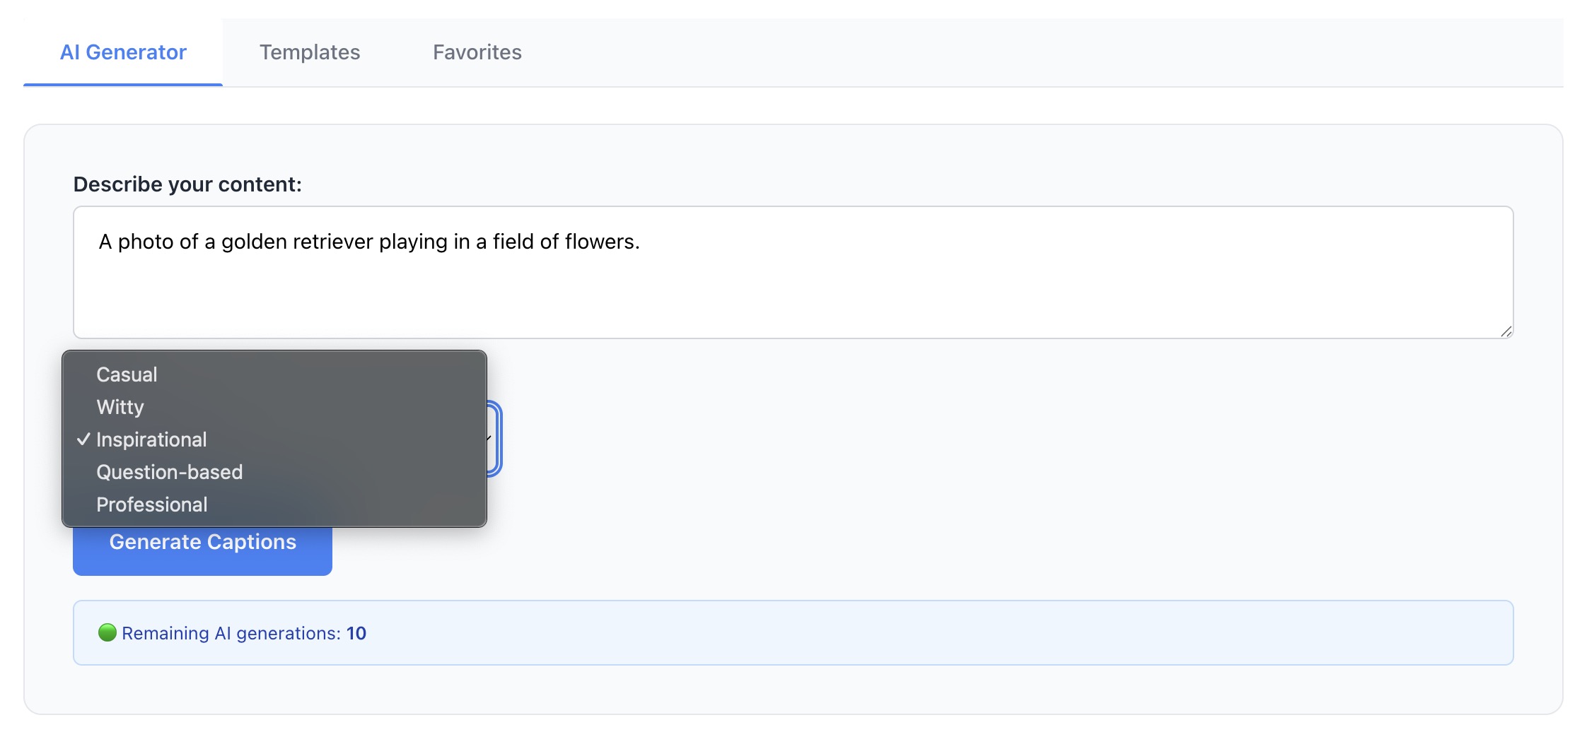Pick the checked Inspirational option
Viewport: 1587px width, 732px height.
point(274,439)
